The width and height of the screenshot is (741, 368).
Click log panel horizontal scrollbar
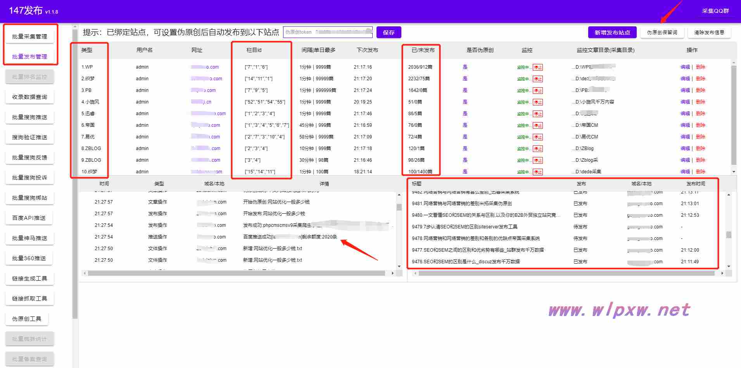tap(236, 273)
